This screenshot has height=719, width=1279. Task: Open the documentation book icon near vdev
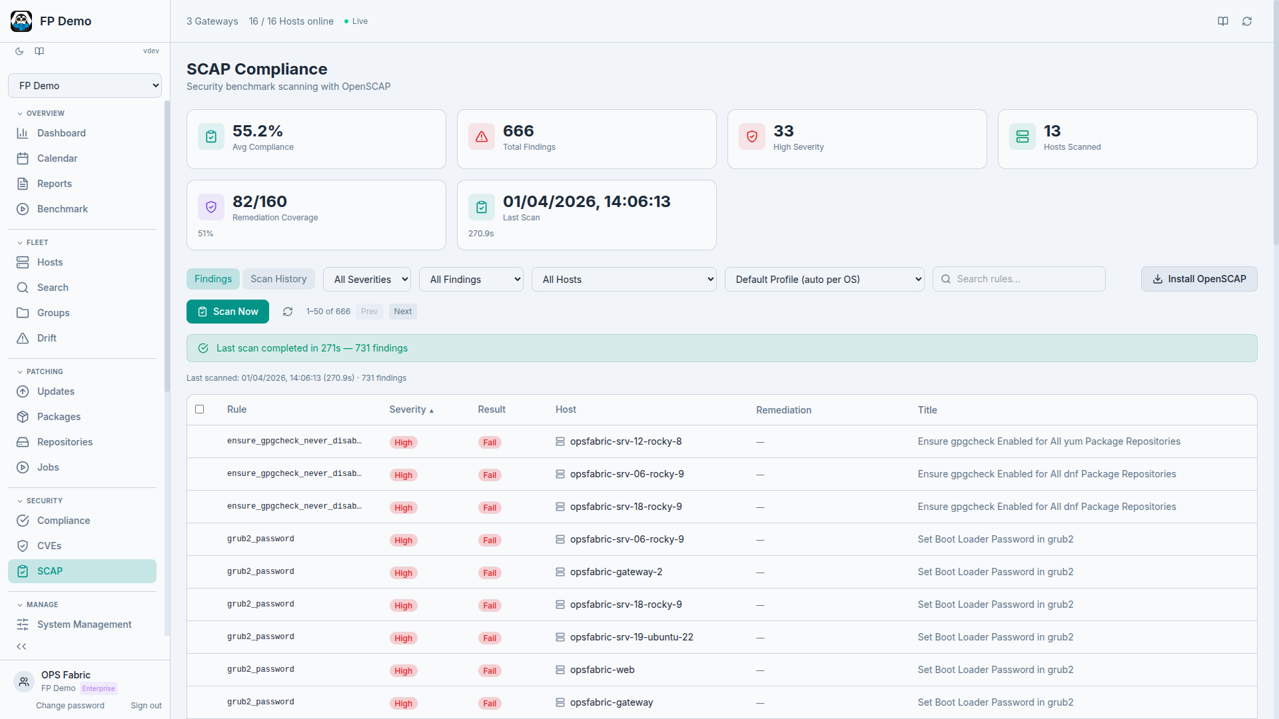click(39, 51)
